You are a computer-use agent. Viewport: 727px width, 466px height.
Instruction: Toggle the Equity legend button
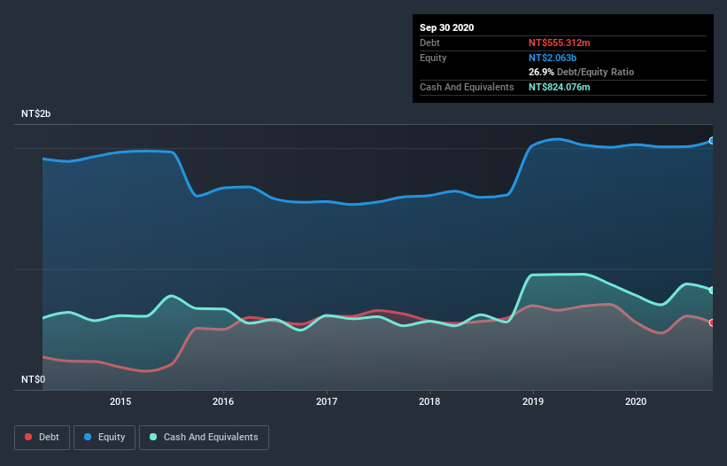point(104,438)
